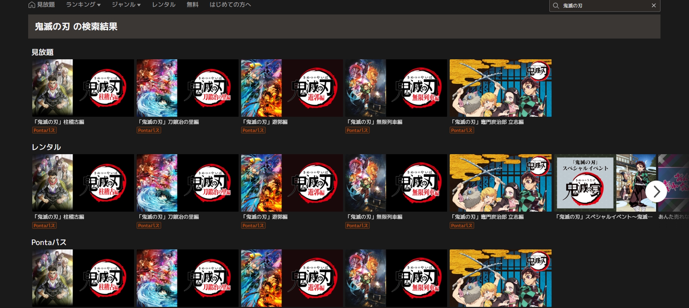Click Pontaパス badge under レンタル 柱稽古編
689x308 pixels.
44,226
